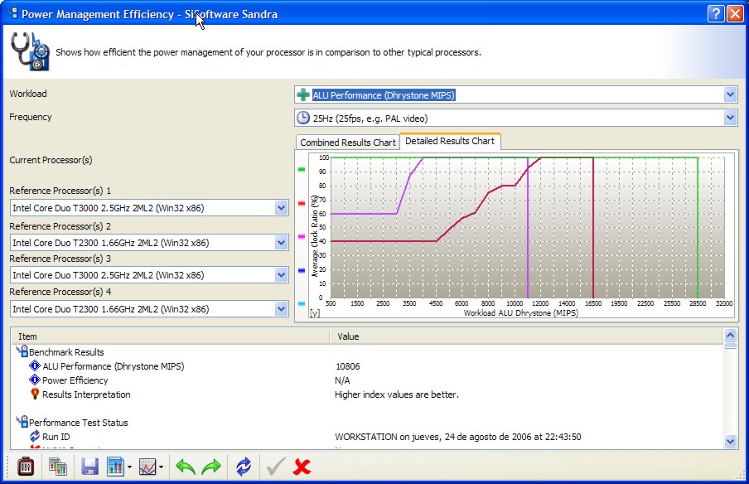Image resolution: width=749 pixels, height=484 pixels.
Task: Open the Frequency dropdown arrow
Action: (730, 118)
